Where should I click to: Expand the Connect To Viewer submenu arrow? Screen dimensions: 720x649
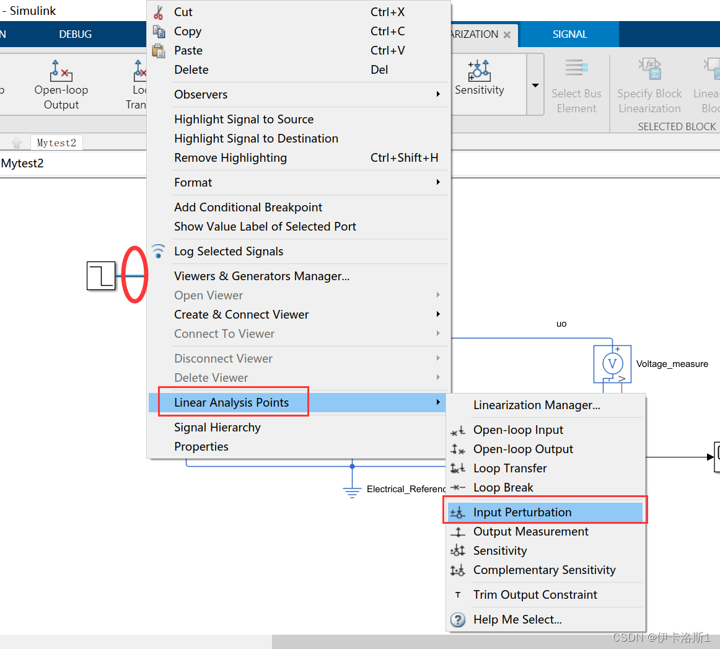tap(438, 333)
